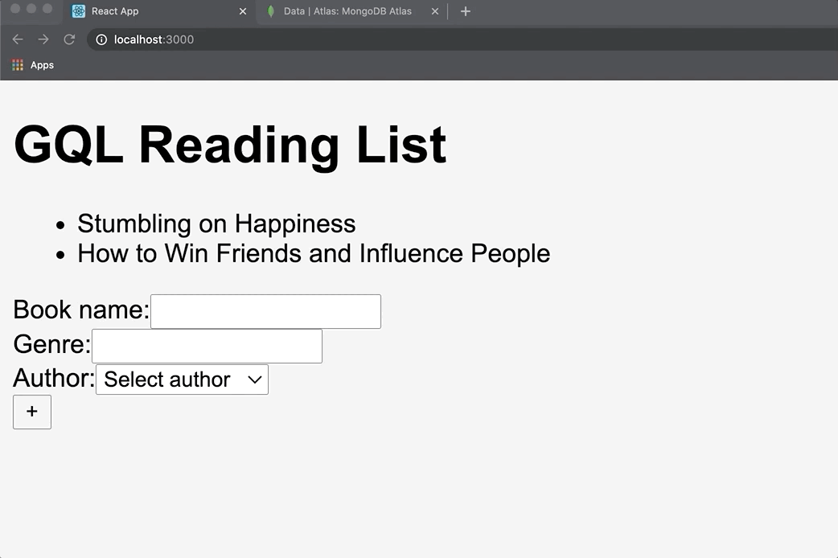Select How to Win Friends and Influence People

point(314,253)
